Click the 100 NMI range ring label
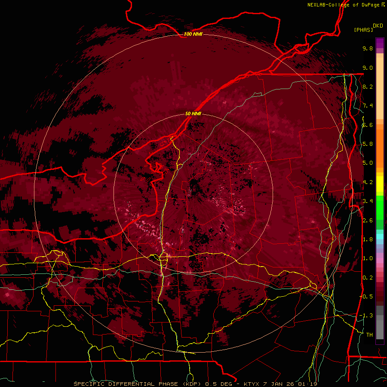 click(x=193, y=34)
